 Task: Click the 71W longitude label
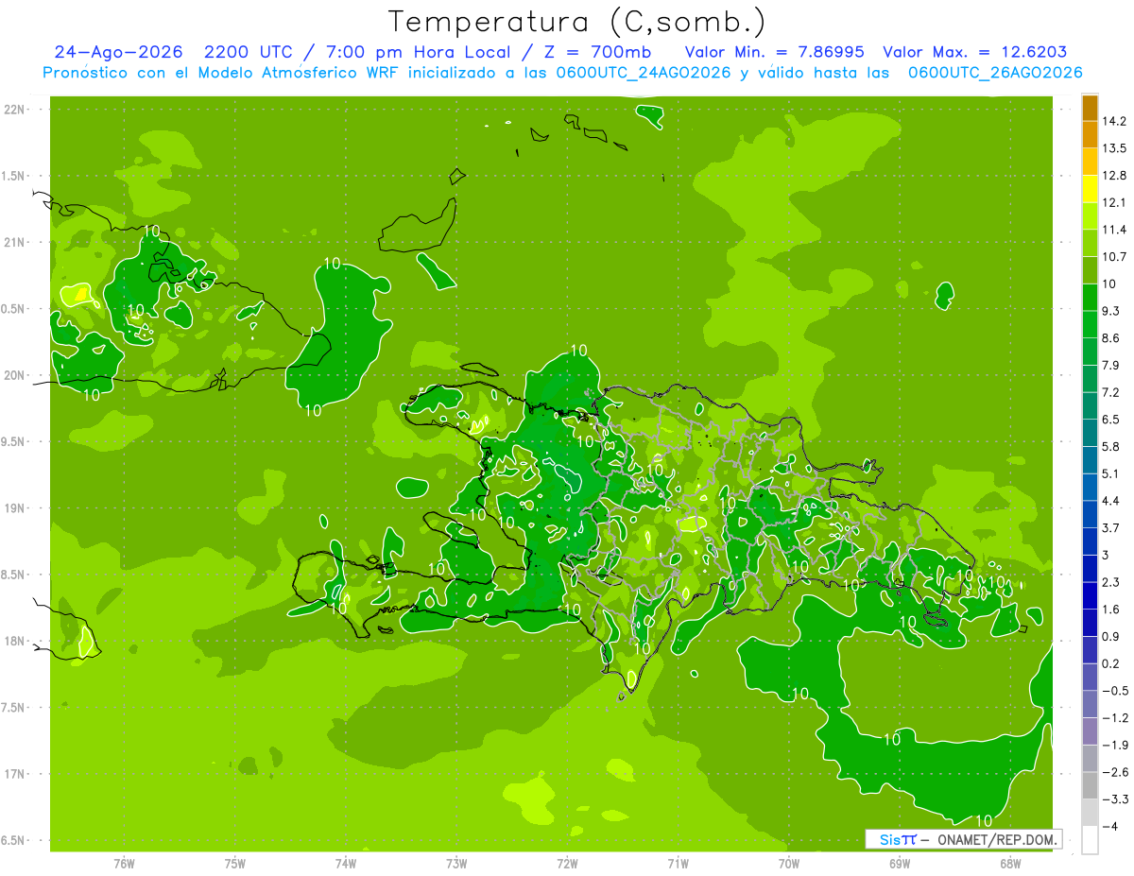[678, 864]
